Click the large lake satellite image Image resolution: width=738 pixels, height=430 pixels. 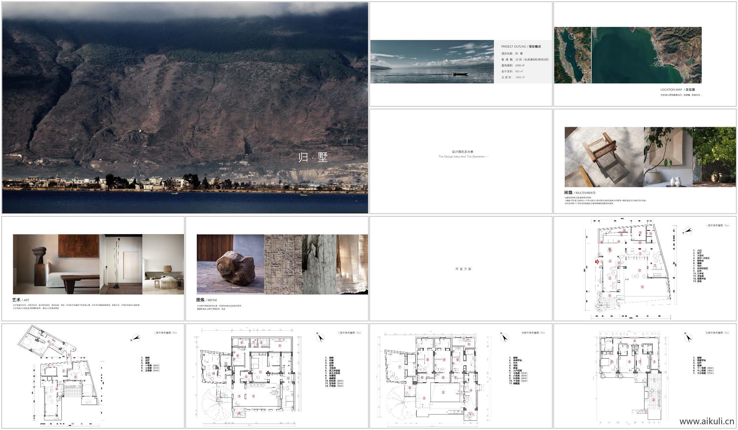click(646, 55)
